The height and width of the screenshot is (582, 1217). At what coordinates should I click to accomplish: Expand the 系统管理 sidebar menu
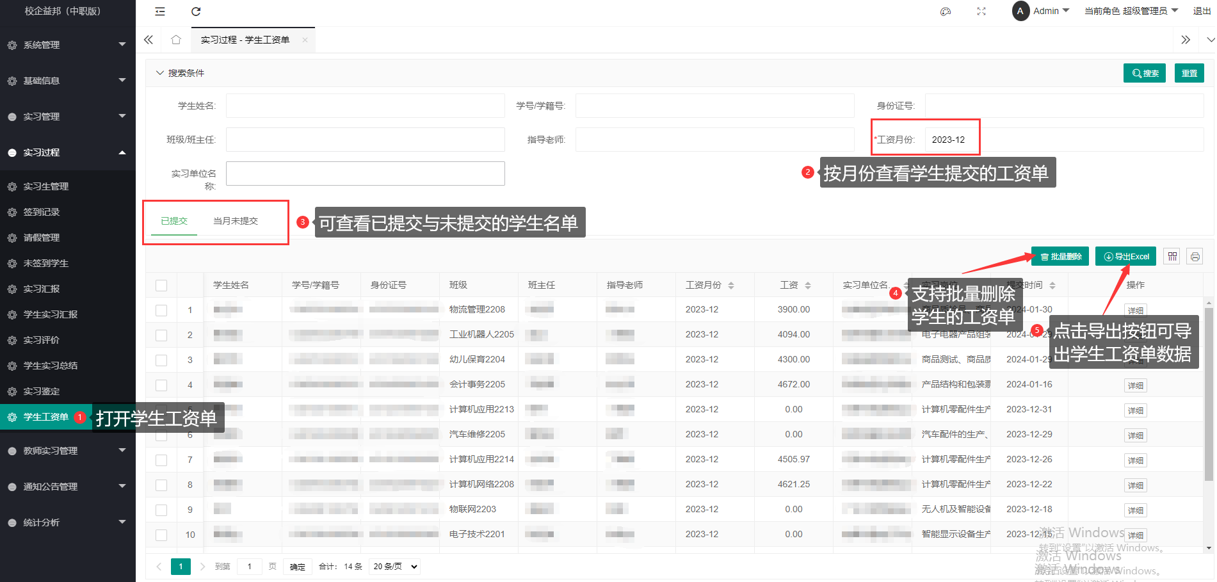[x=67, y=45]
